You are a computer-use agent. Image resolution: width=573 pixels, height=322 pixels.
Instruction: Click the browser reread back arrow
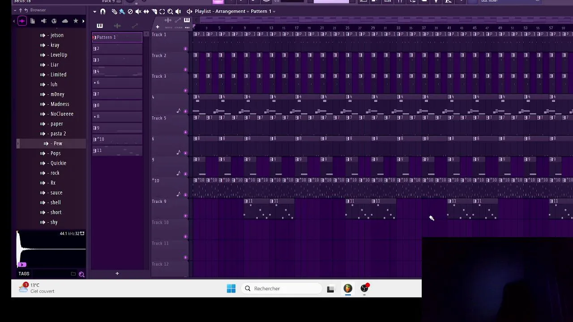click(26, 10)
